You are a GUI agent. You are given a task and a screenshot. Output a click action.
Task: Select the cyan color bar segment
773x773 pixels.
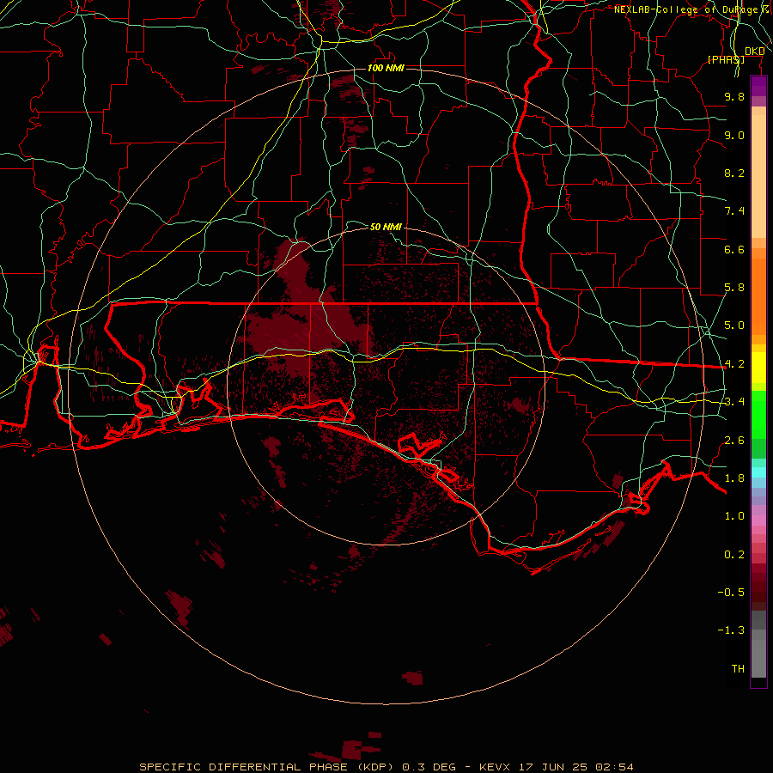(x=758, y=472)
